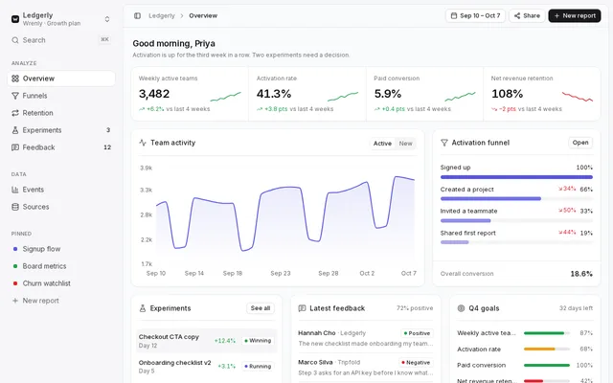The height and width of the screenshot is (383, 613).
Task: Click the black New report button
Action: coord(575,15)
